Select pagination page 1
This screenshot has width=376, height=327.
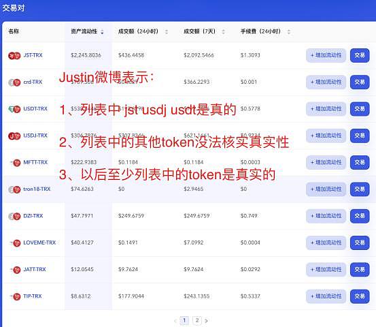[184, 320]
